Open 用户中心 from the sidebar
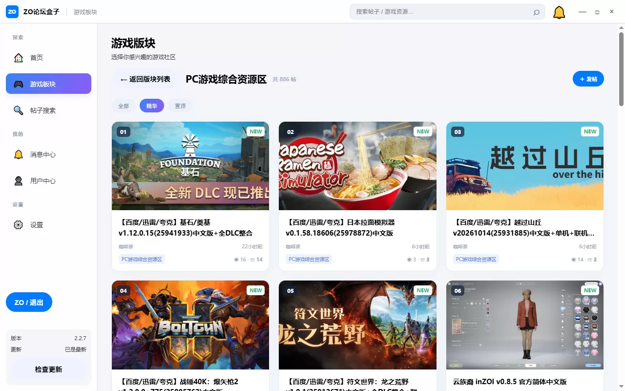The width and height of the screenshot is (625, 391). coord(48,181)
